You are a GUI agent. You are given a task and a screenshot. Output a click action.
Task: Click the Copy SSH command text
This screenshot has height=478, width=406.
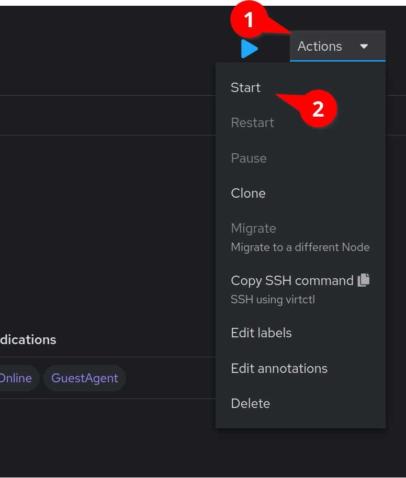coord(292,280)
